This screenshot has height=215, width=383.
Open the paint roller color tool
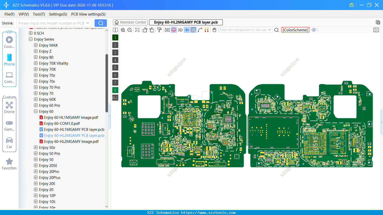(160, 30)
